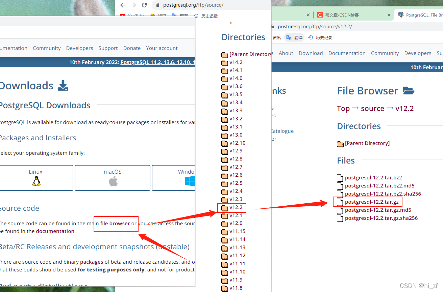Open the v11.15 folder icon
This screenshot has width=443, height=292.
(225, 232)
